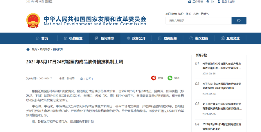Click the work mailbox envelope icon
The image size is (261, 132).
(190, 2)
